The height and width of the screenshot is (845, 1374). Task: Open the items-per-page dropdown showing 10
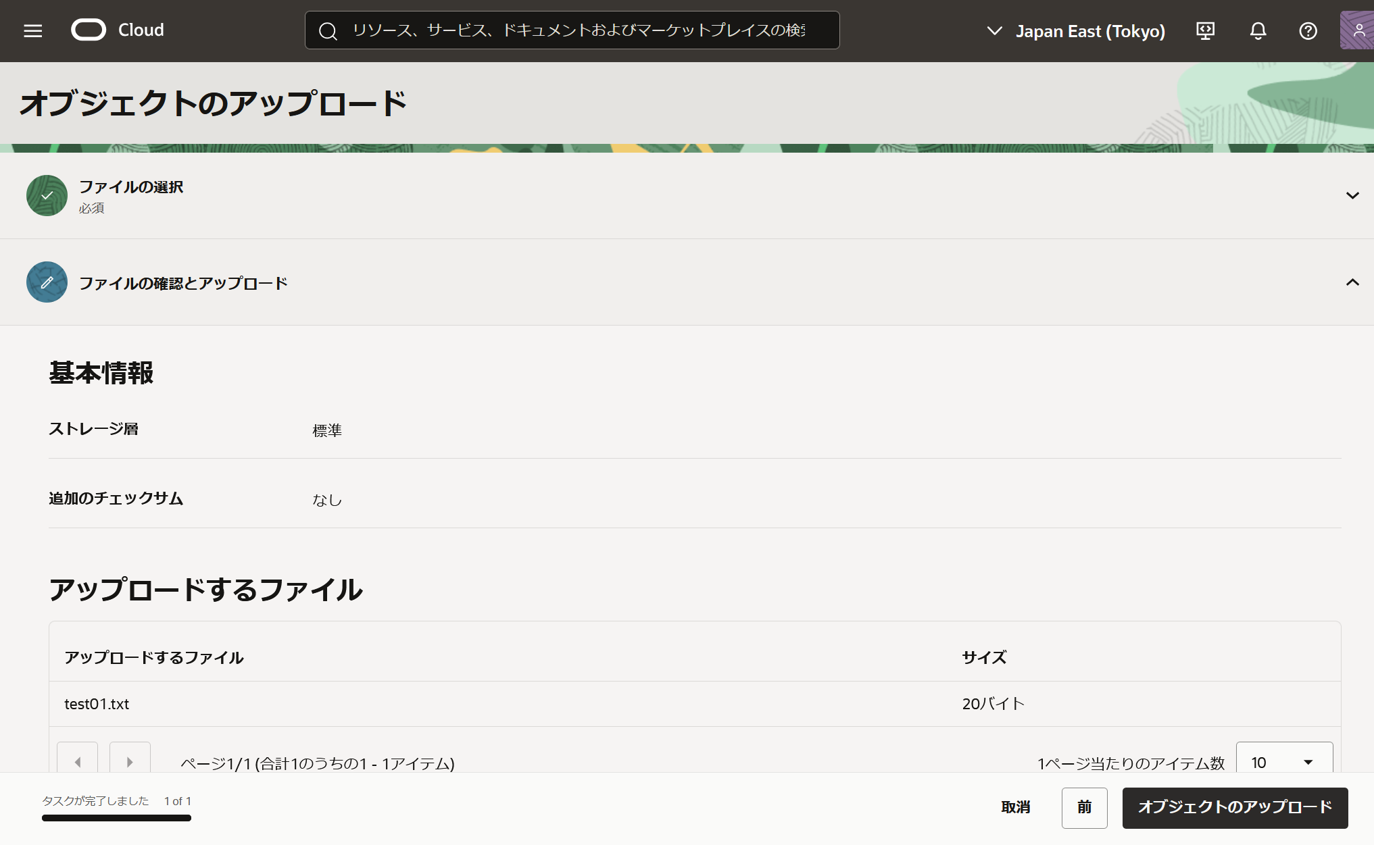point(1283,761)
